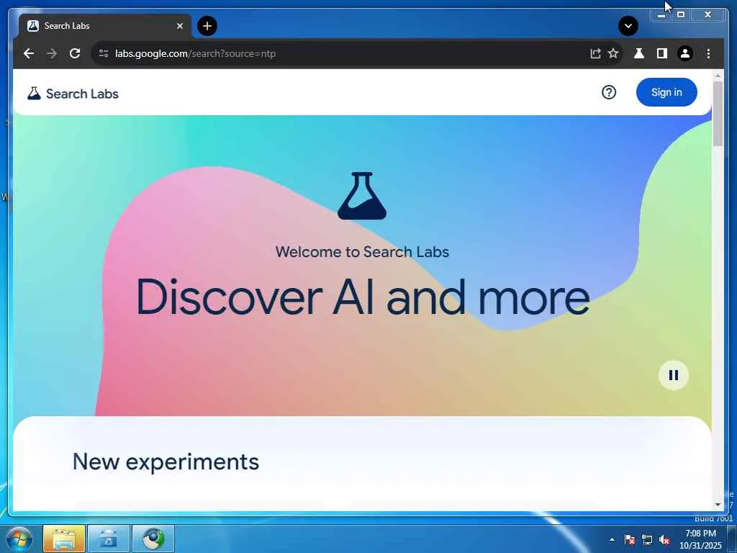Click the 'Welcome to Search Labs' text
Screen dimensions: 737x553
[x=362, y=252]
